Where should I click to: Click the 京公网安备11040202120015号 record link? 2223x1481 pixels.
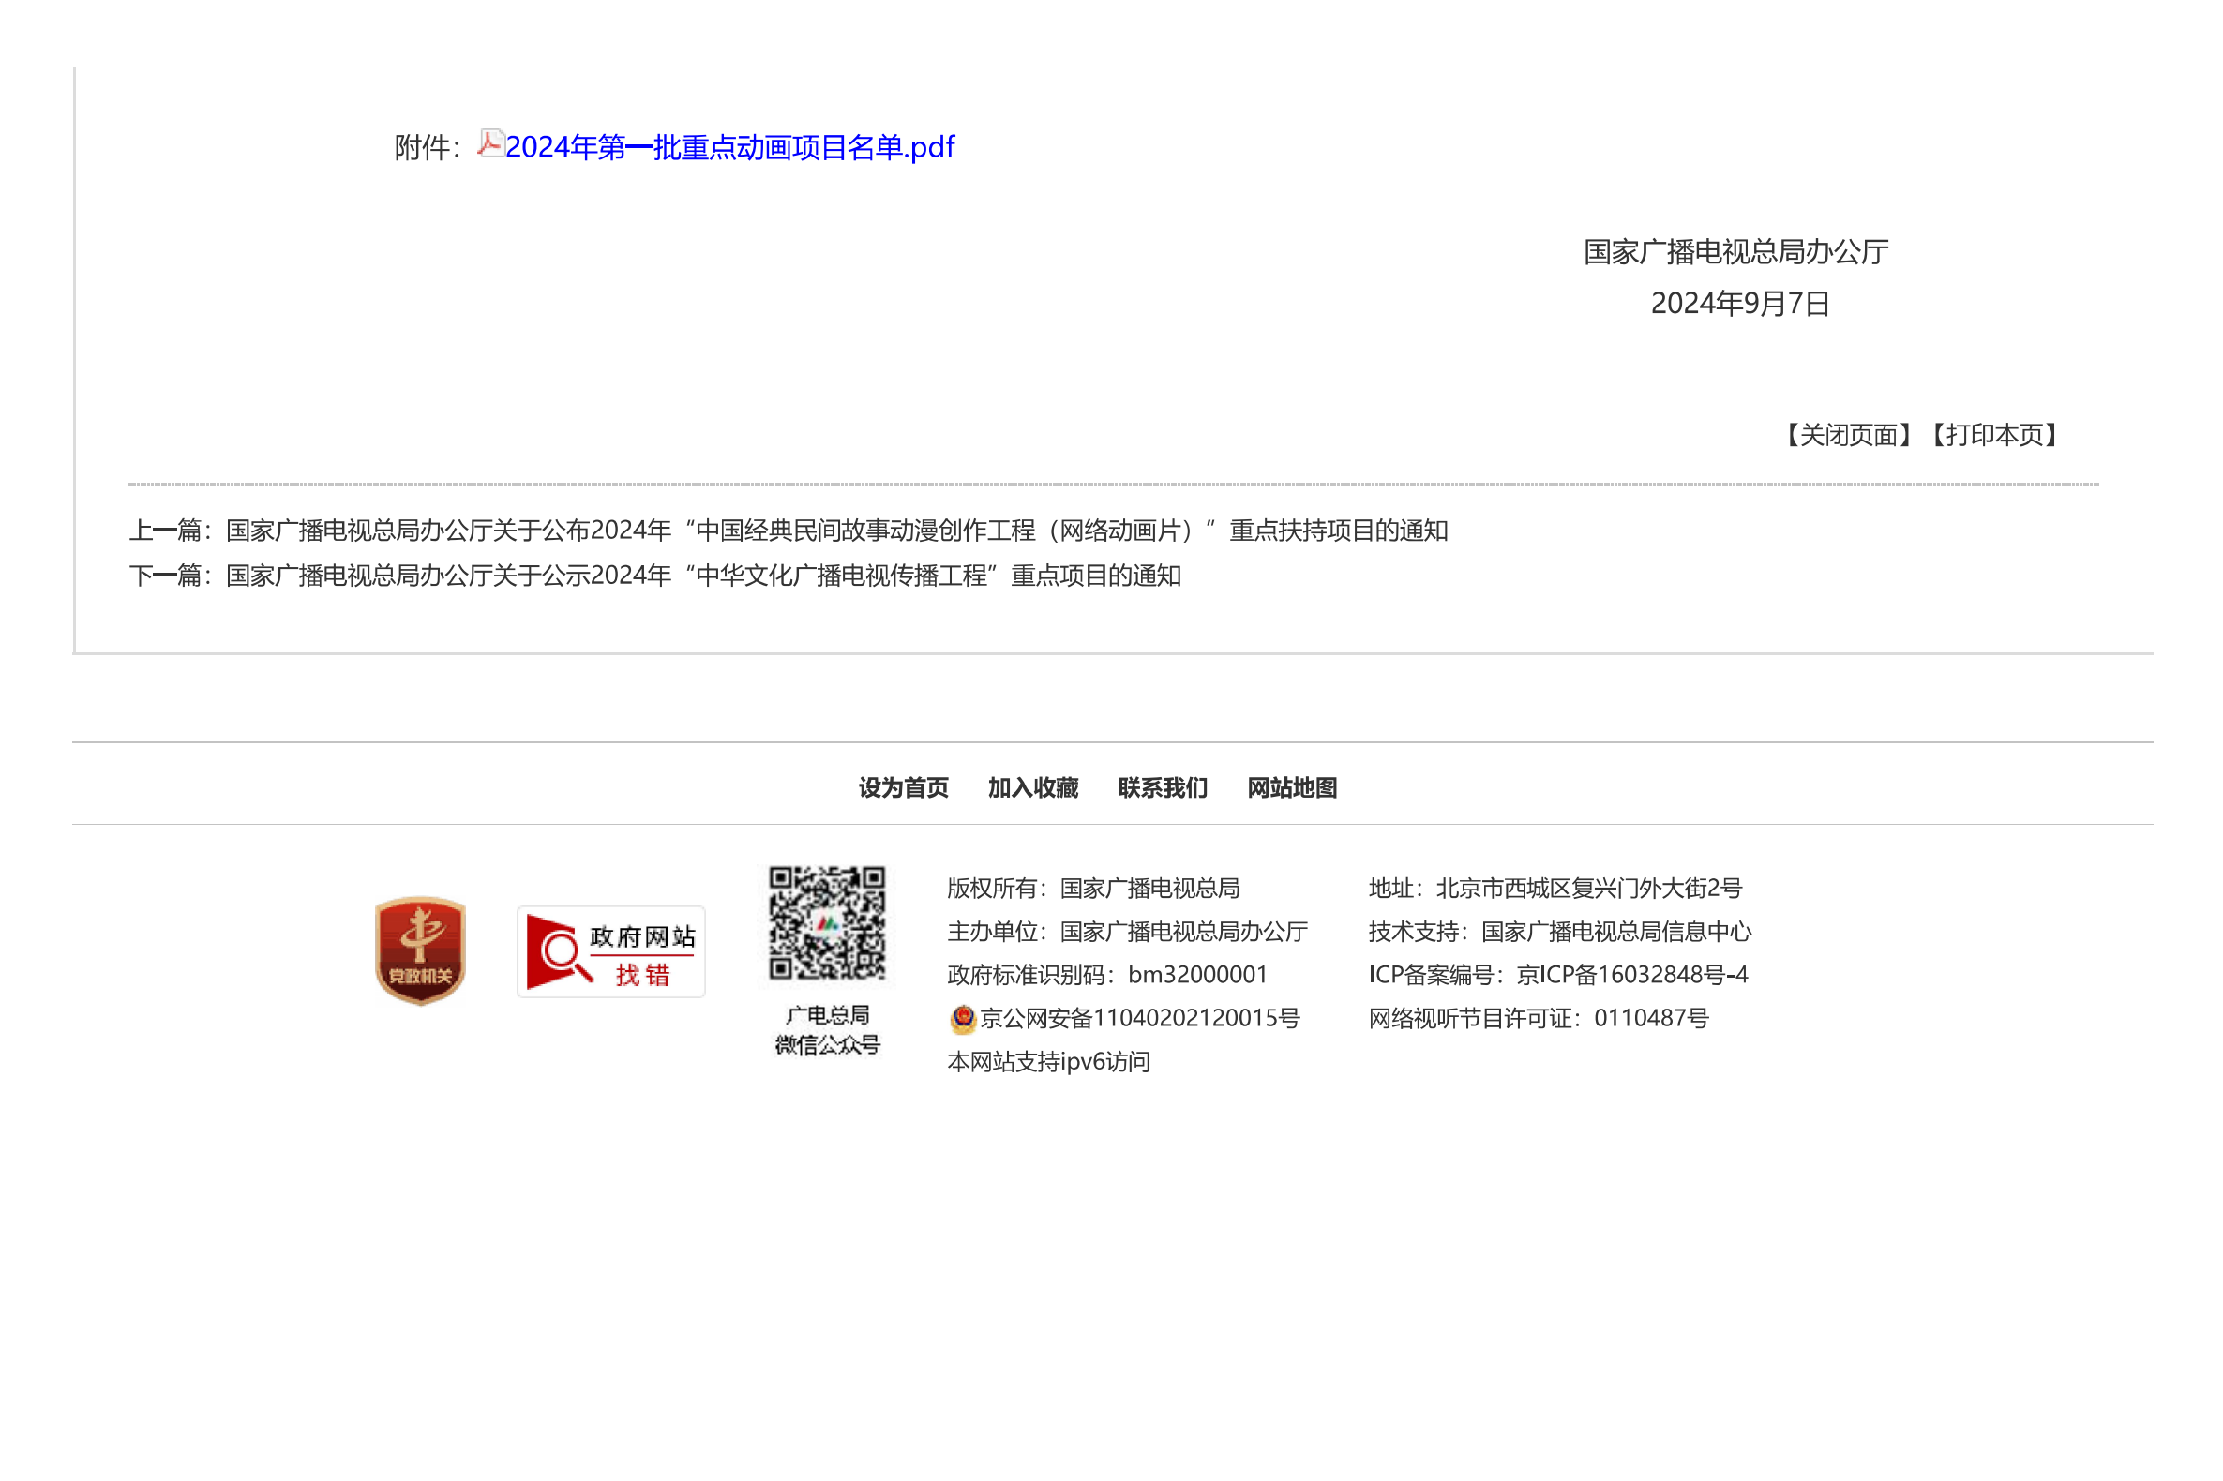(x=1138, y=1018)
